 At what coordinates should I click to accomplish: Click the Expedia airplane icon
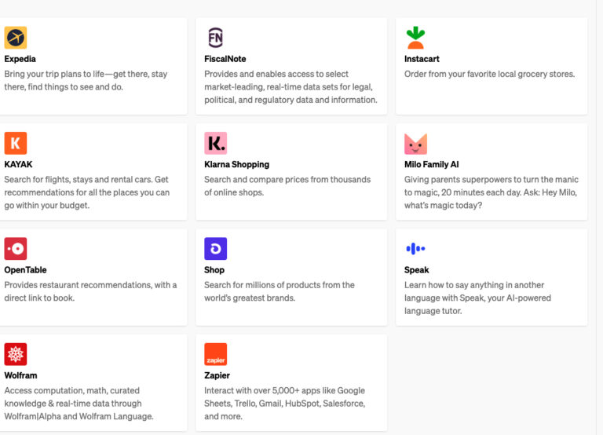[16, 38]
